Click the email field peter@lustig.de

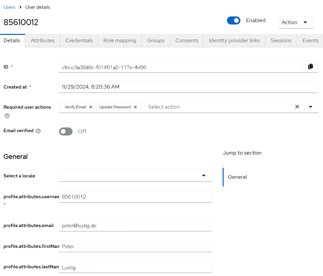pos(135,225)
